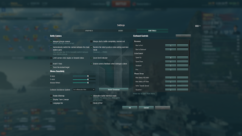
Task: Click the Mouse Wheel sensitivity slider
Action: click(84, 83)
